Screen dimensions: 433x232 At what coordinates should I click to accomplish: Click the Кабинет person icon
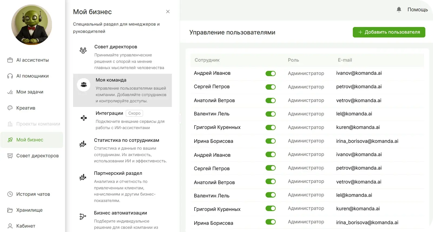(x=10, y=226)
